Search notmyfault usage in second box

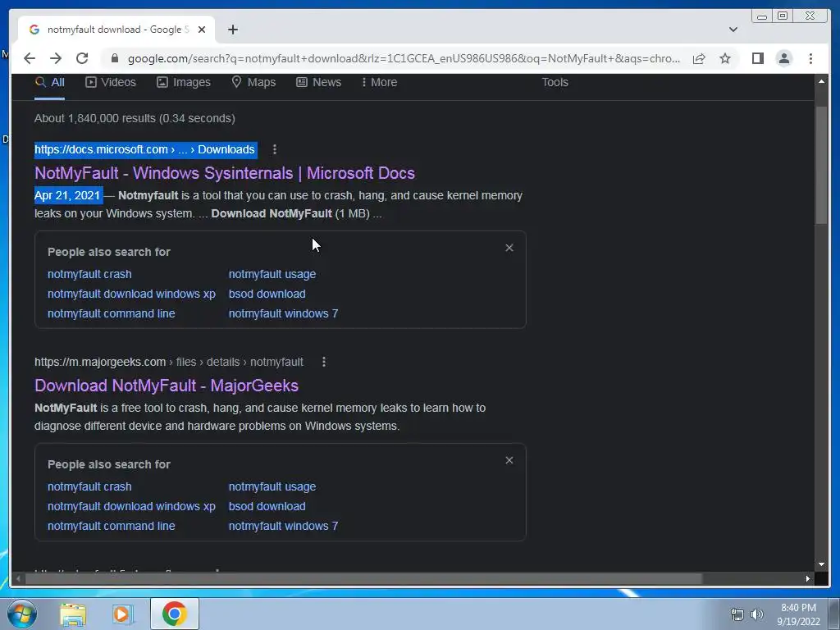(x=272, y=487)
